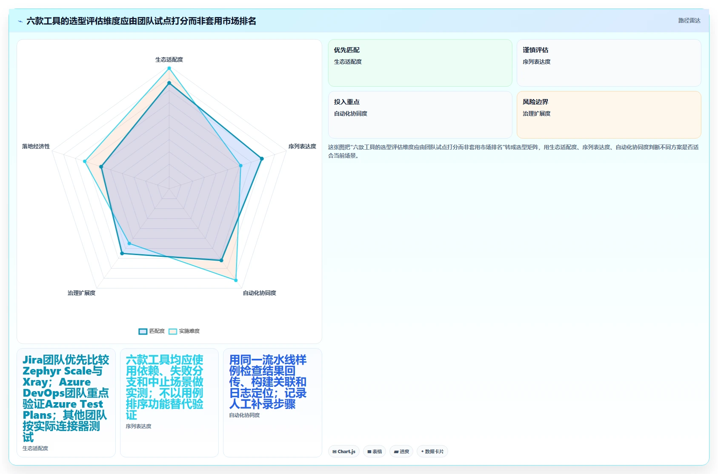Click the 路径雷达 label in header
The height and width of the screenshot is (474, 718).
coord(689,20)
